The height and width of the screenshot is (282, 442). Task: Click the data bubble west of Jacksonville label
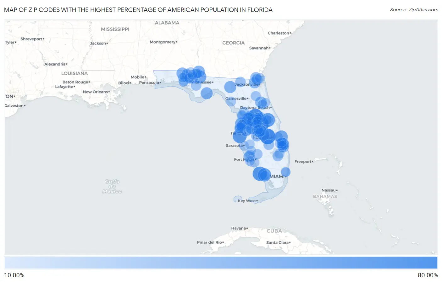pyautogui.click(x=230, y=87)
